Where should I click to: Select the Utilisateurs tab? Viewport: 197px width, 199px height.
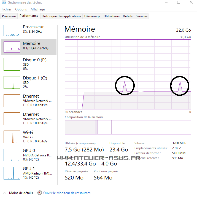pos(112,16)
